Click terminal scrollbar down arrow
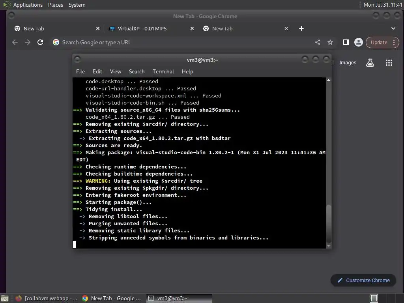Viewport: 404px width, 303px height. pyautogui.click(x=329, y=246)
